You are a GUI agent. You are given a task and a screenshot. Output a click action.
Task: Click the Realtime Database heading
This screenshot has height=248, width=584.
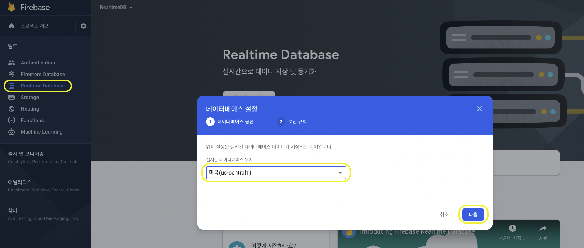click(281, 55)
